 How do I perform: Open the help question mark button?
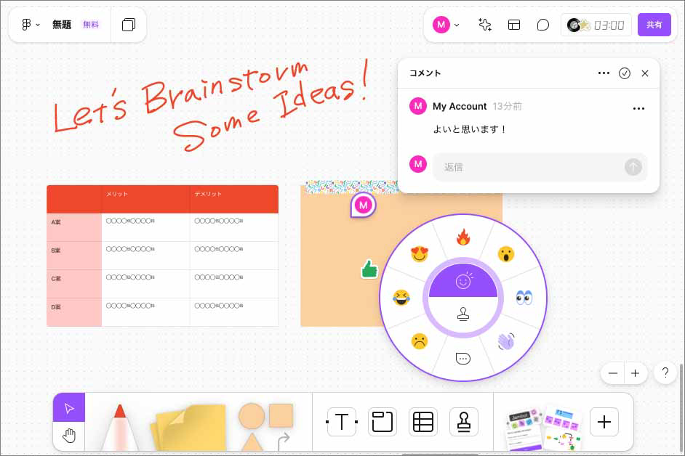(x=665, y=372)
